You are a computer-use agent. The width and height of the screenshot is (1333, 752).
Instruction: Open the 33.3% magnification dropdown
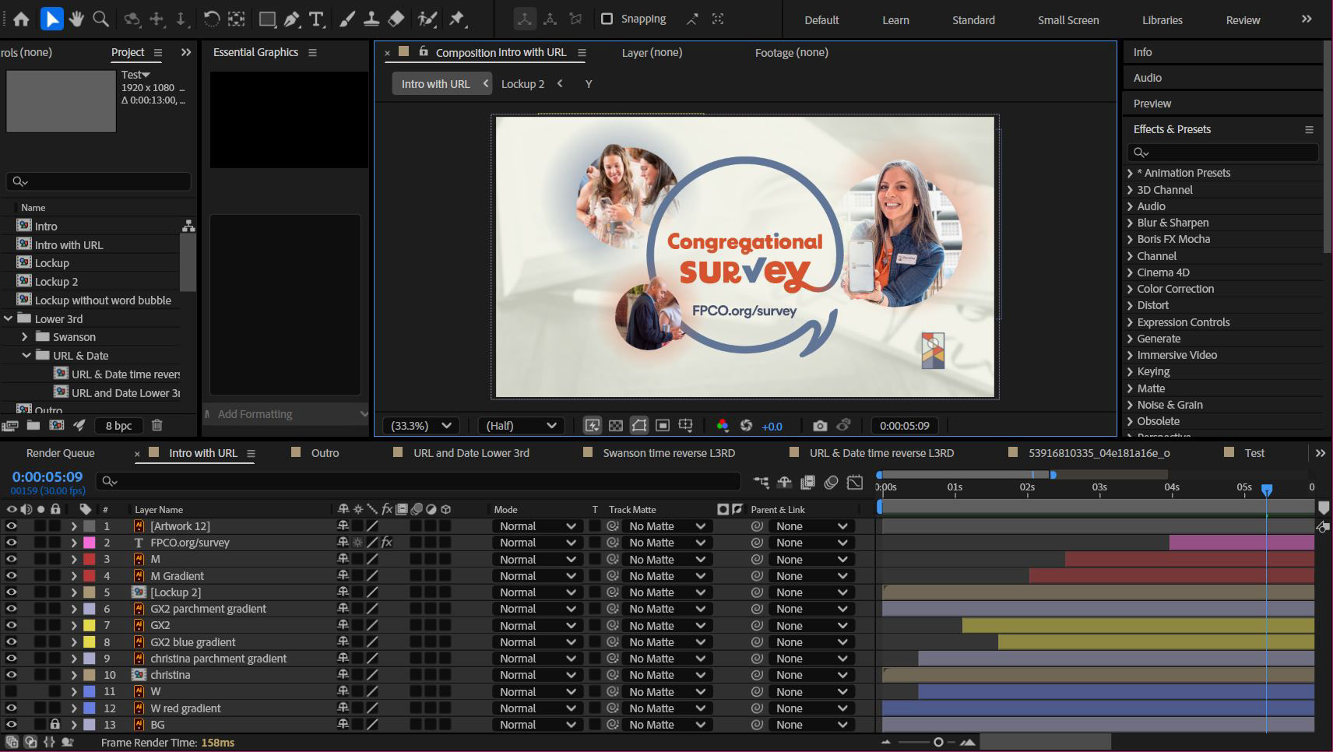(x=421, y=426)
